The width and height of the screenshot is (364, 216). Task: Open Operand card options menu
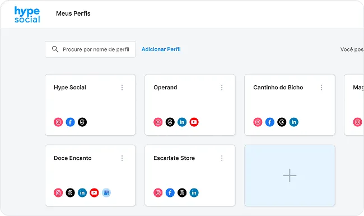point(222,88)
